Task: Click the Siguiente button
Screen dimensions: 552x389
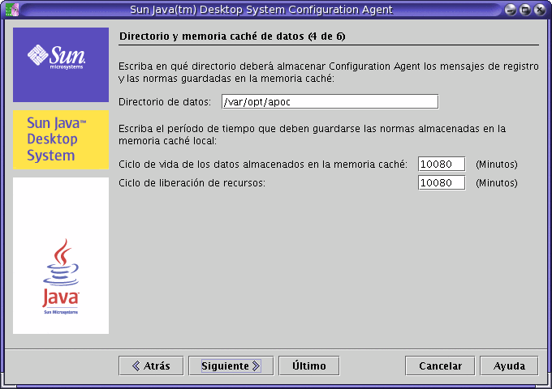Action: pyautogui.click(x=231, y=365)
